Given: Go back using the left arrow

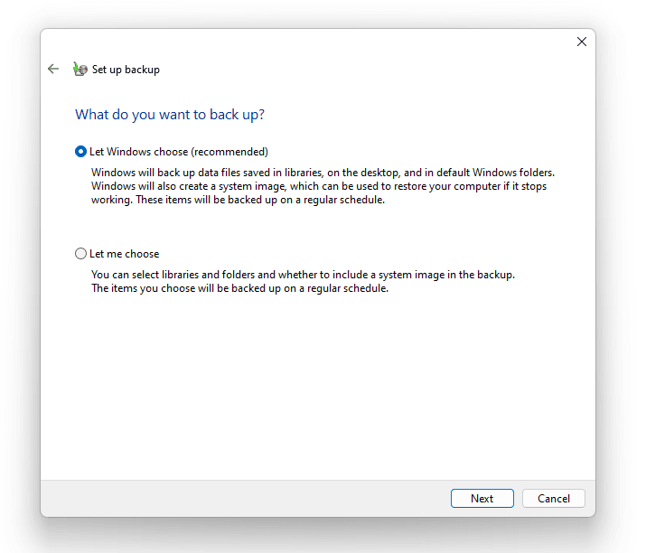Looking at the screenshot, I should [x=53, y=69].
